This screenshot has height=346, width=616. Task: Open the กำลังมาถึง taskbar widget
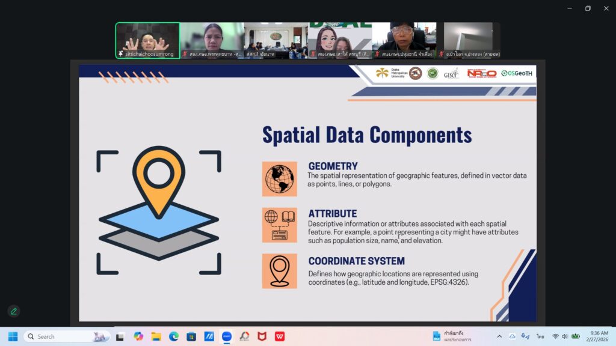(451, 336)
